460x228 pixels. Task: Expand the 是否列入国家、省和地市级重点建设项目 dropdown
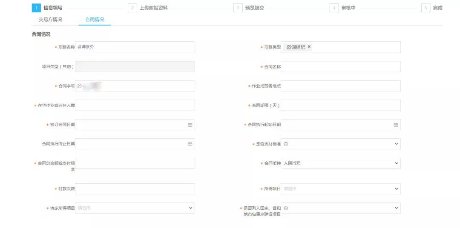[x=341, y=208]
